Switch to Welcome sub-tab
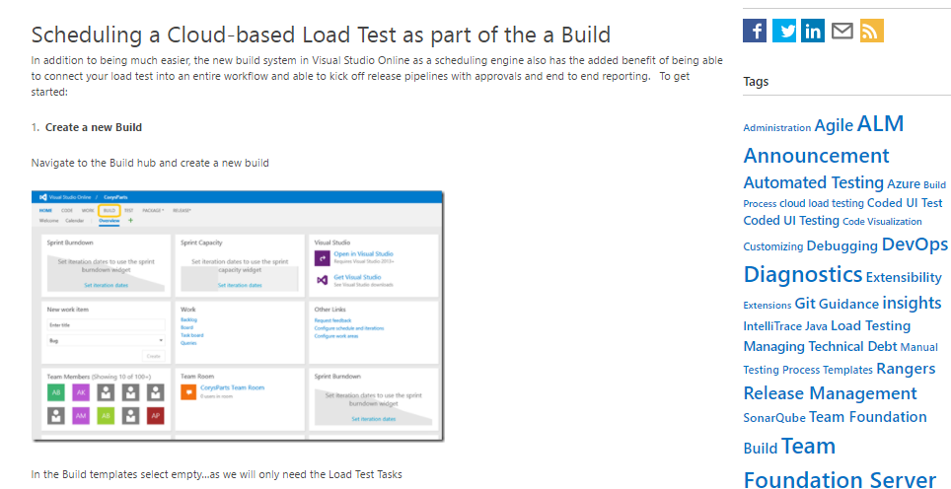Viewport: 951px width, 489px height. tap(49, 221)
